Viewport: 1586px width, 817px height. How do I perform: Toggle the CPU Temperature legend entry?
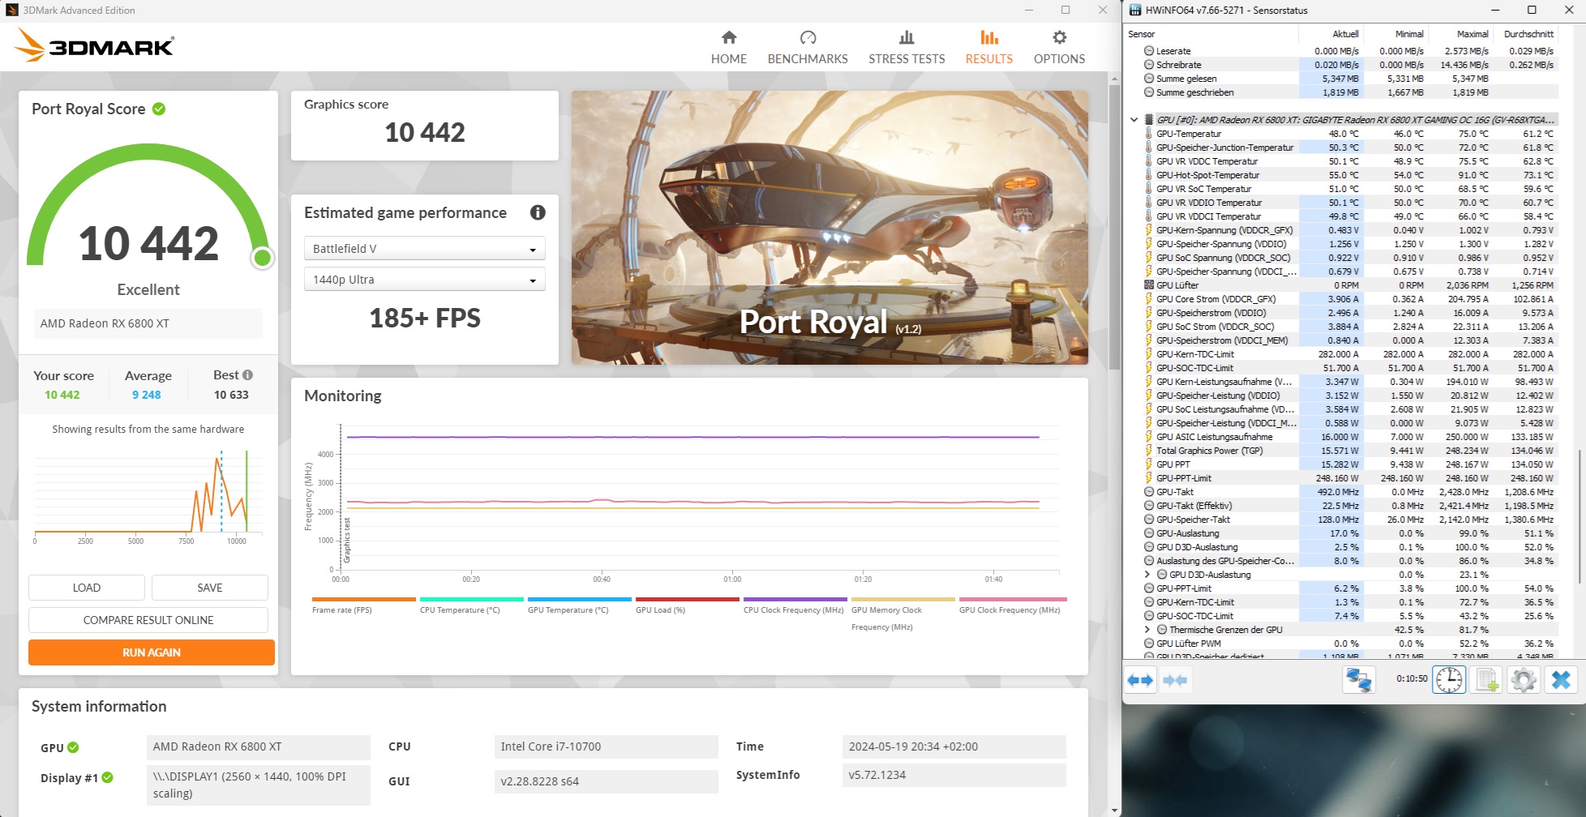(x=461, y=610)
